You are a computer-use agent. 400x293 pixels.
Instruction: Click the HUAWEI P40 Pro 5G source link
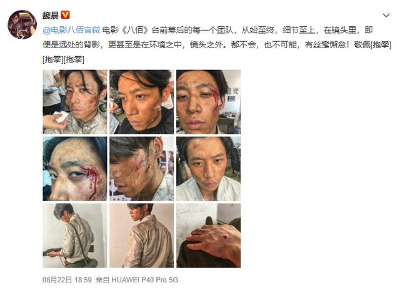point(144,280)
